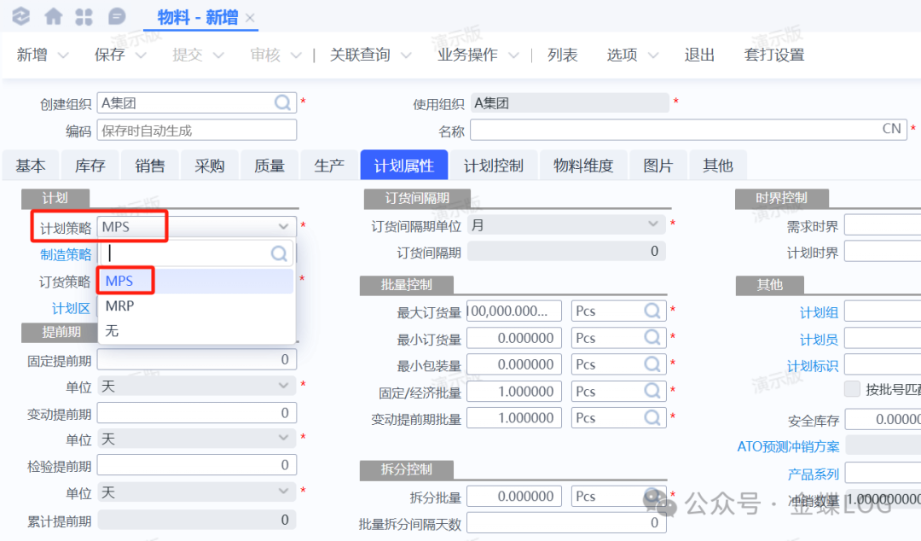Choose 无 option in planning strategy list
This screenshot has width=921, height=541.
113,330
